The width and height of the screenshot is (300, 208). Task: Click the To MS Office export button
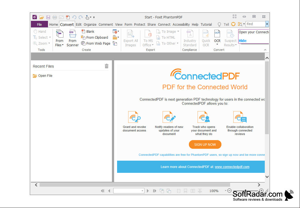coord(148,38)
